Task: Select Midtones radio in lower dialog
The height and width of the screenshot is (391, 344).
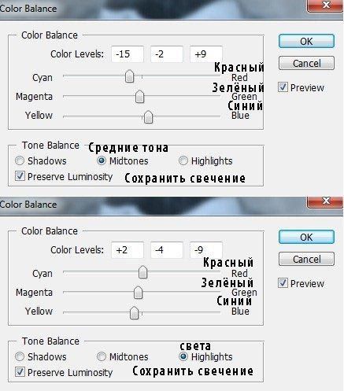Action: (x=102, y=356)
